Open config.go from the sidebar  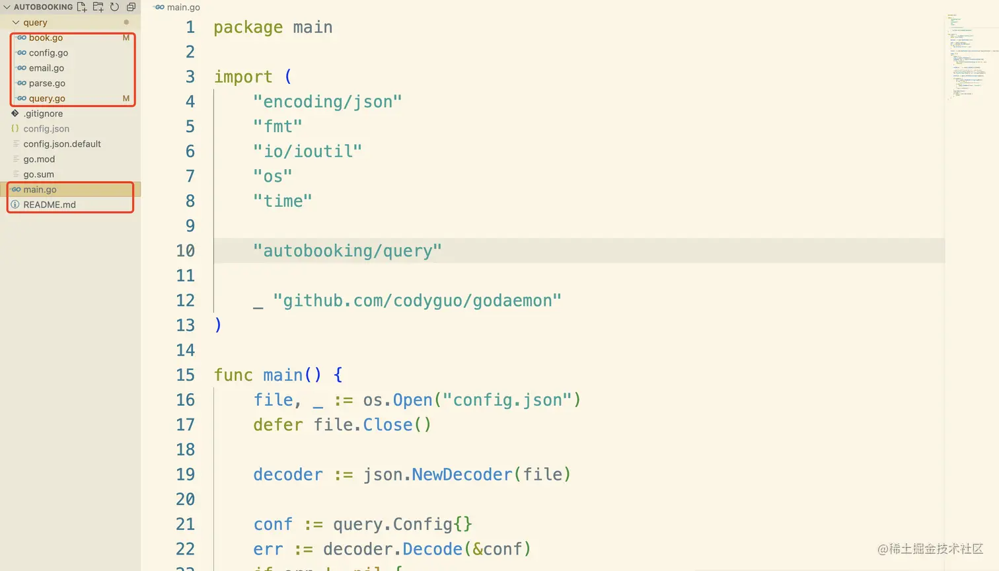(46, 53)
